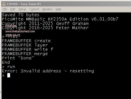Click the 'Error: Invalid address - resetting' line

pyautogui.click(x=48, y=71)
